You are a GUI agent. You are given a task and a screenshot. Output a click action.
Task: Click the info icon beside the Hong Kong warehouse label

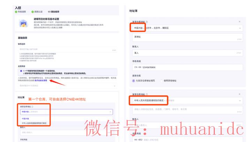pos(147,94)
